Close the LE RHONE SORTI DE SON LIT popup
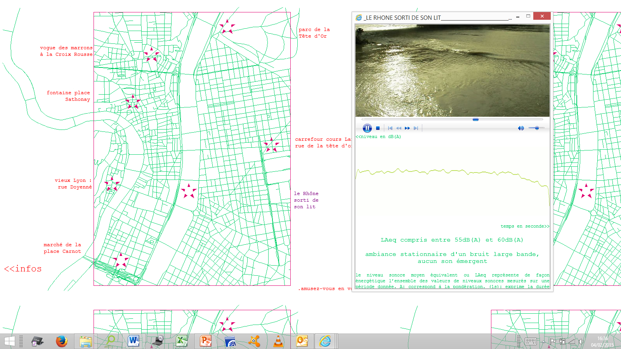The image size is (621, 349). click(x=542, y=16)
